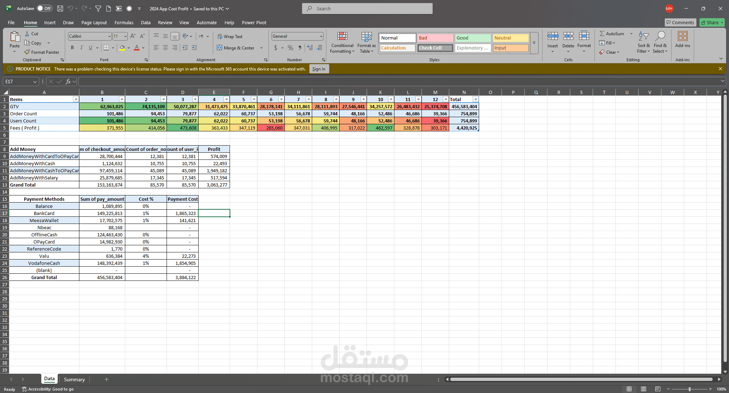729x393 pixels.
Task: Toggle Wrap Text
Action: [230, 36]
